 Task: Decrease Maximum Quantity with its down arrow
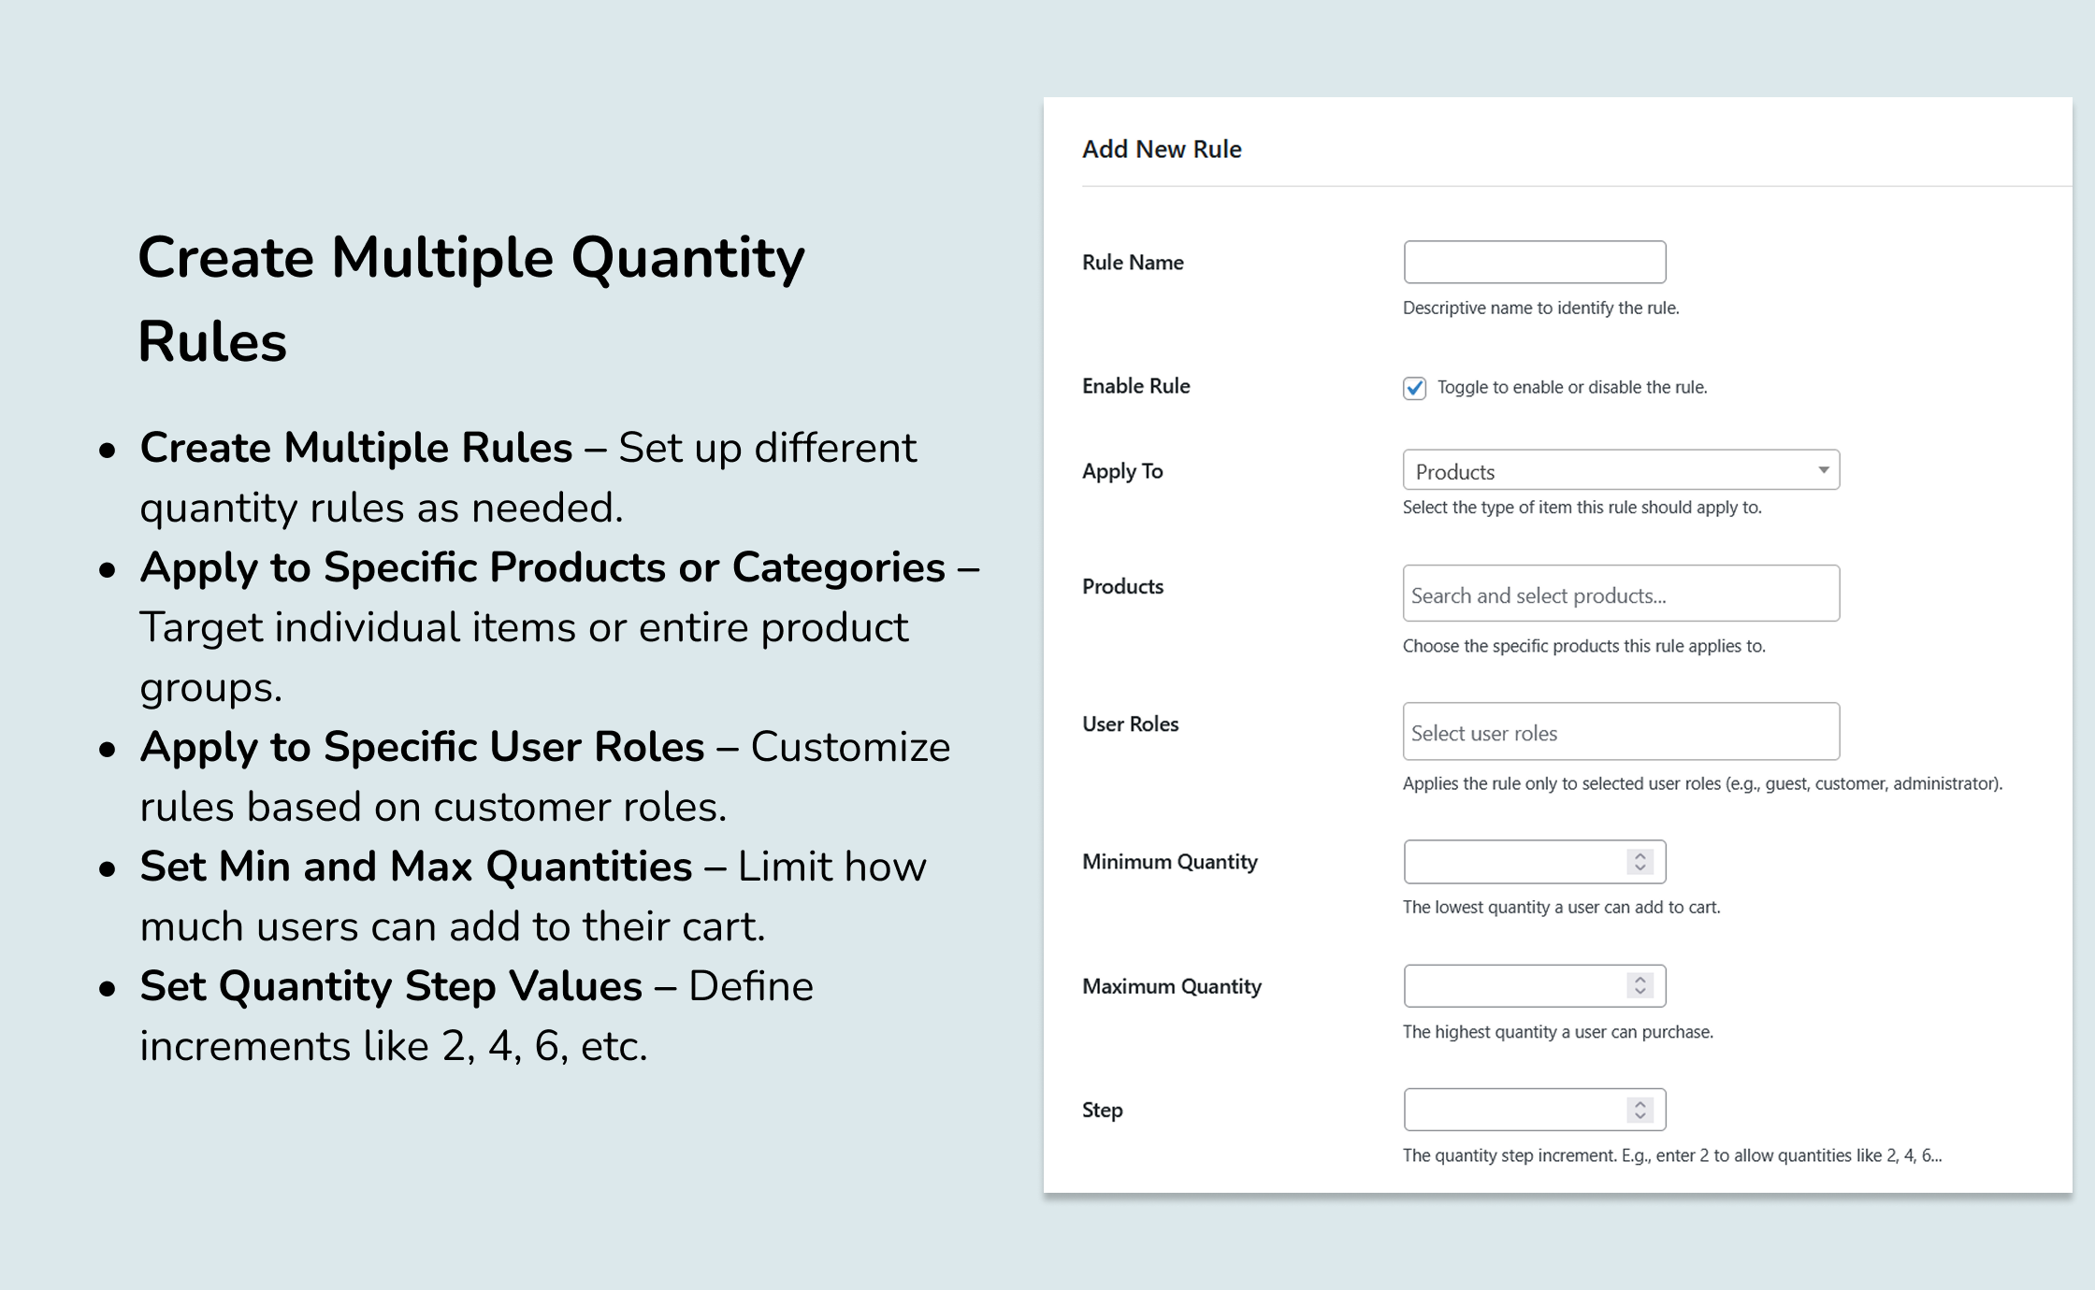[x=1640, y=991]
